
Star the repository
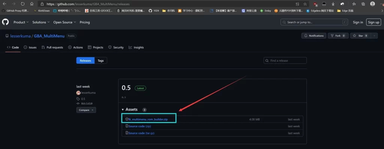click(x=360, y=36)
